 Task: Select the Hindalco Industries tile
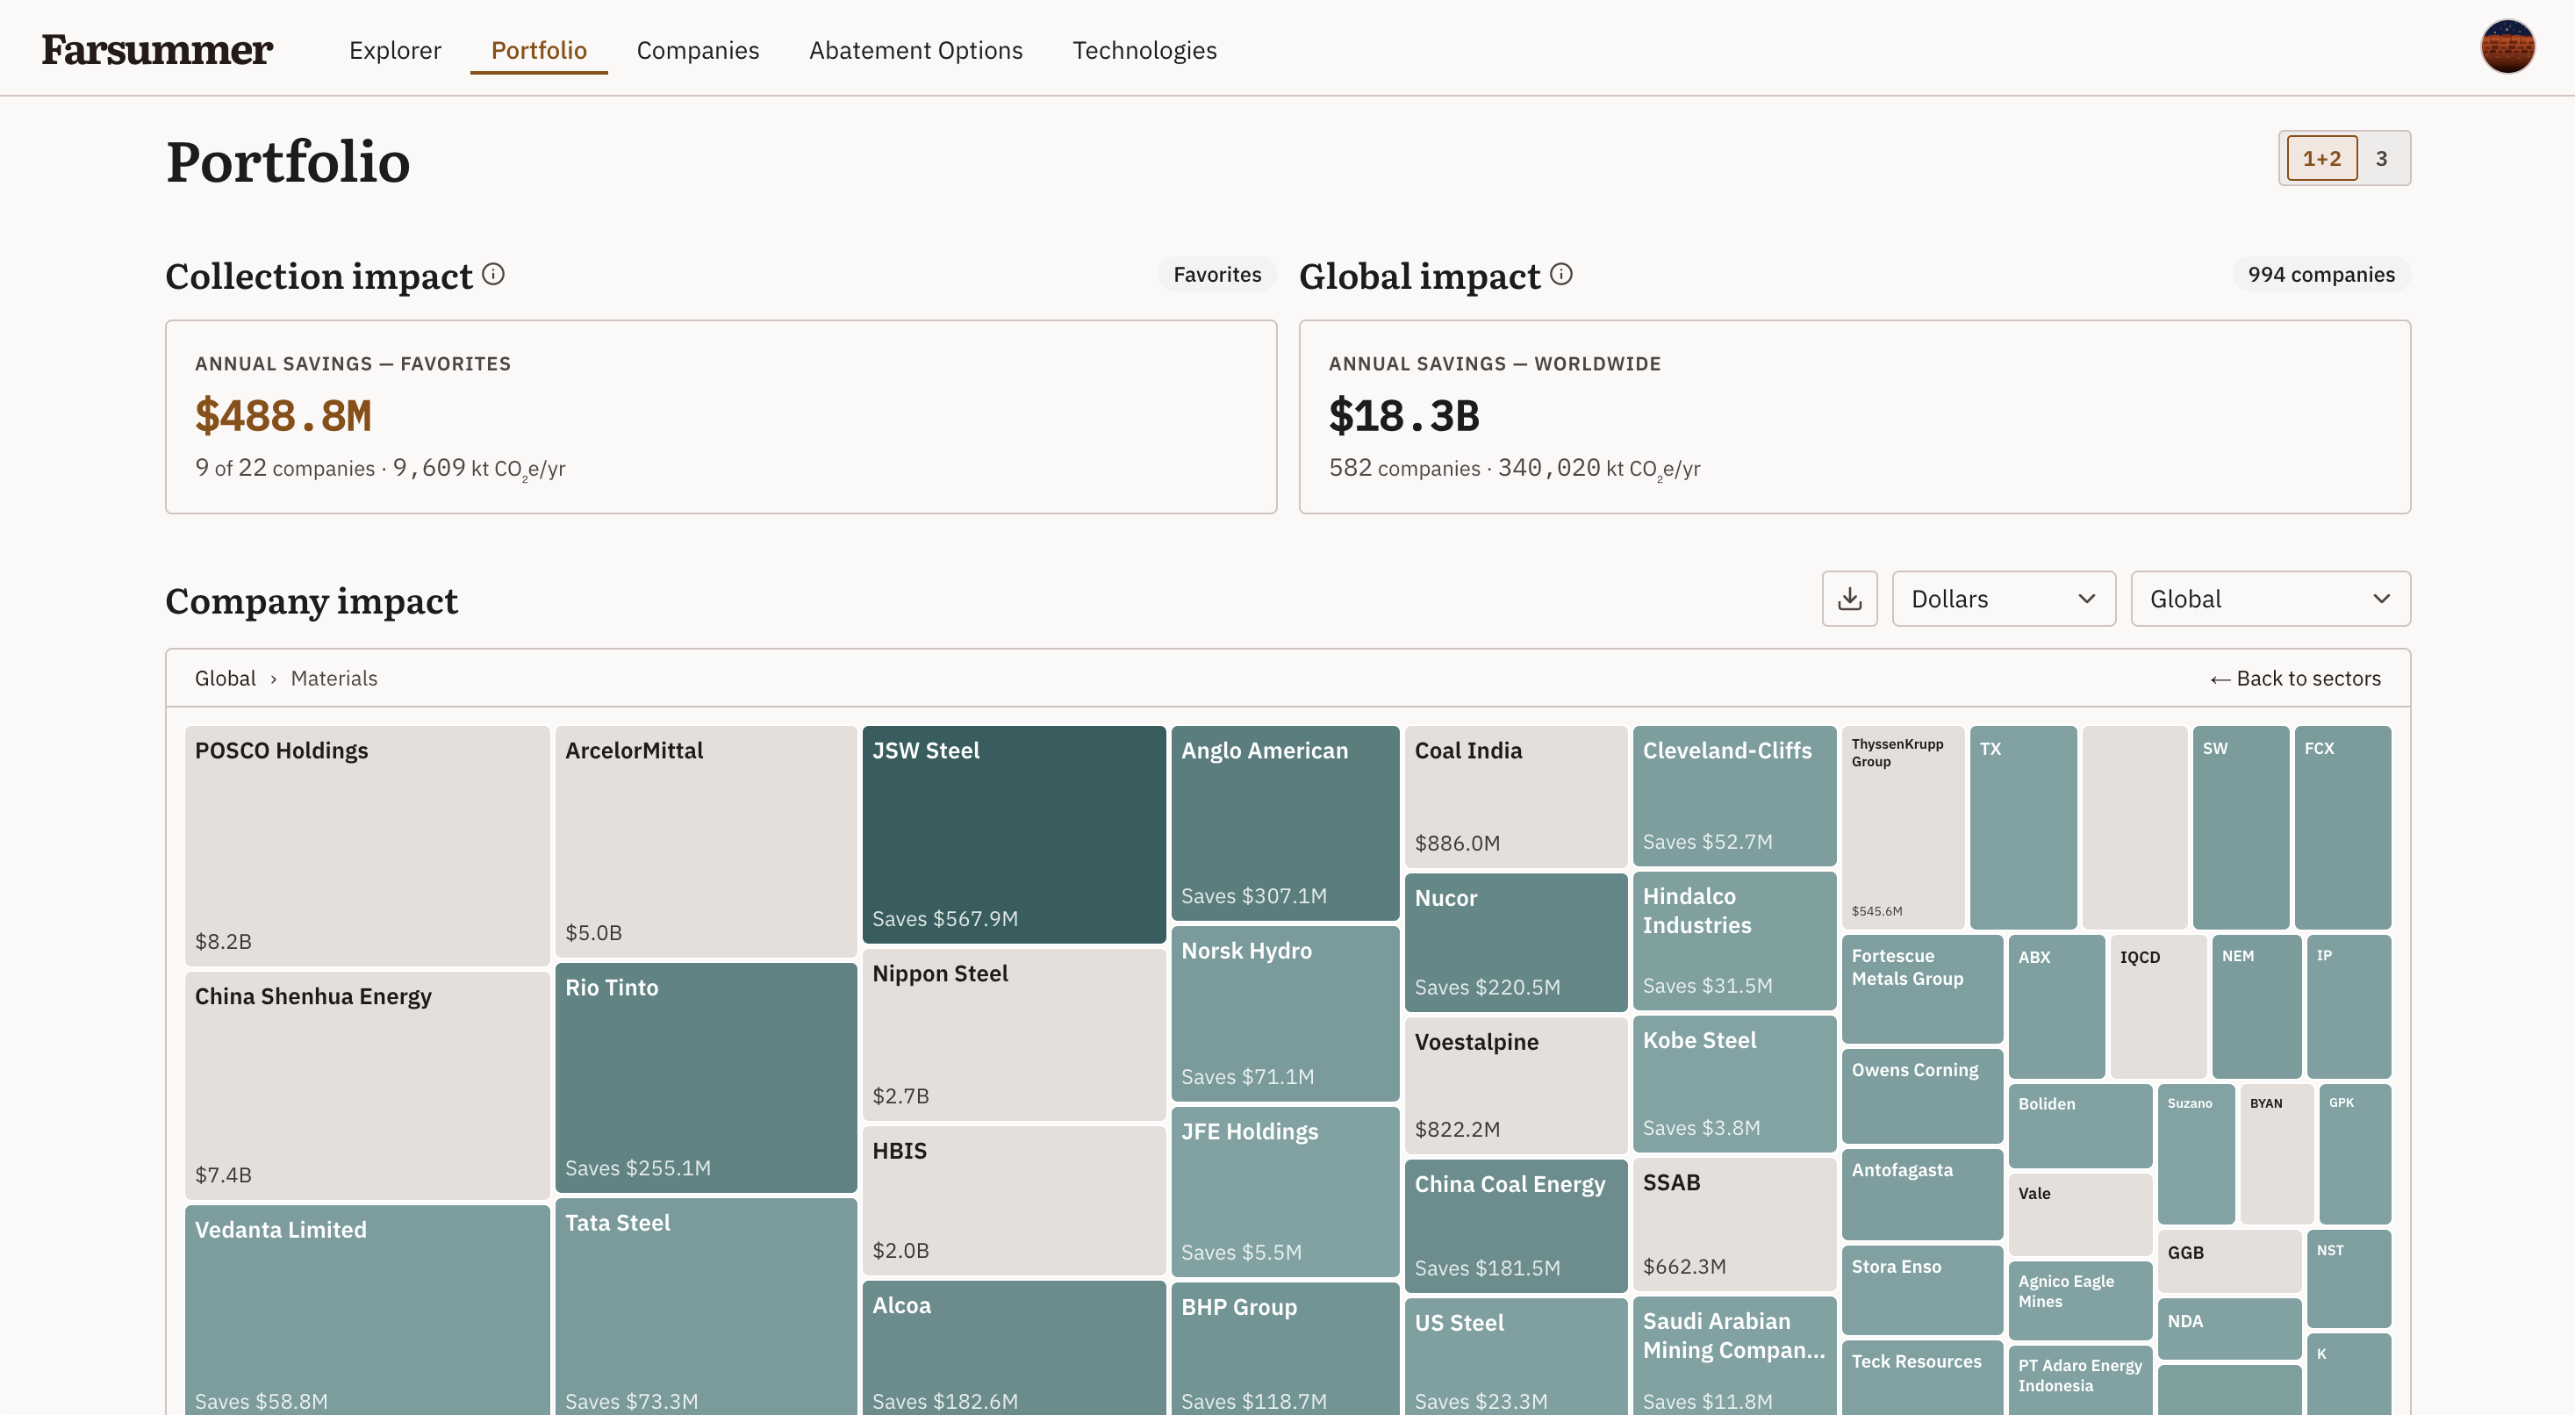tap(1733, 940)
